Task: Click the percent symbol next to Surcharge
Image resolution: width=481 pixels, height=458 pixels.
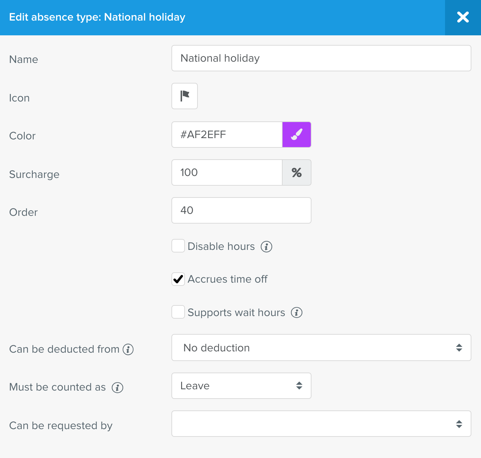Action: (296, 172)
